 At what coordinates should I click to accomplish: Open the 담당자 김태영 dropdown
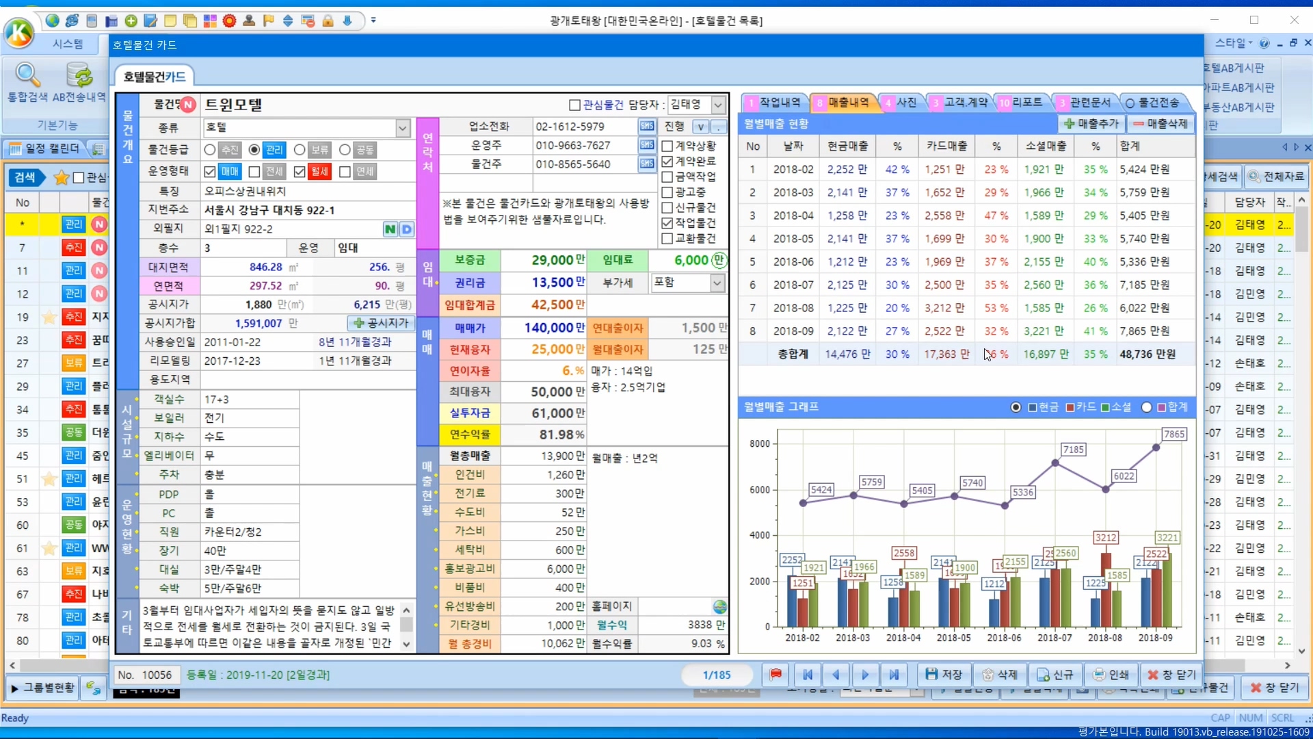coord(718,105)
